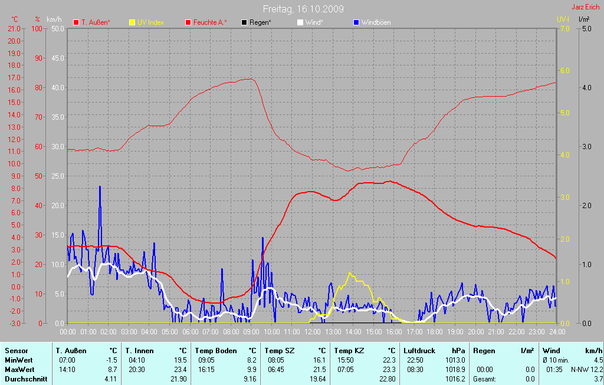Image resolution: width=604 pixels, height=385 pixels.
Task: Click the yellow UV-I axis title
Action: coord(563,19)
